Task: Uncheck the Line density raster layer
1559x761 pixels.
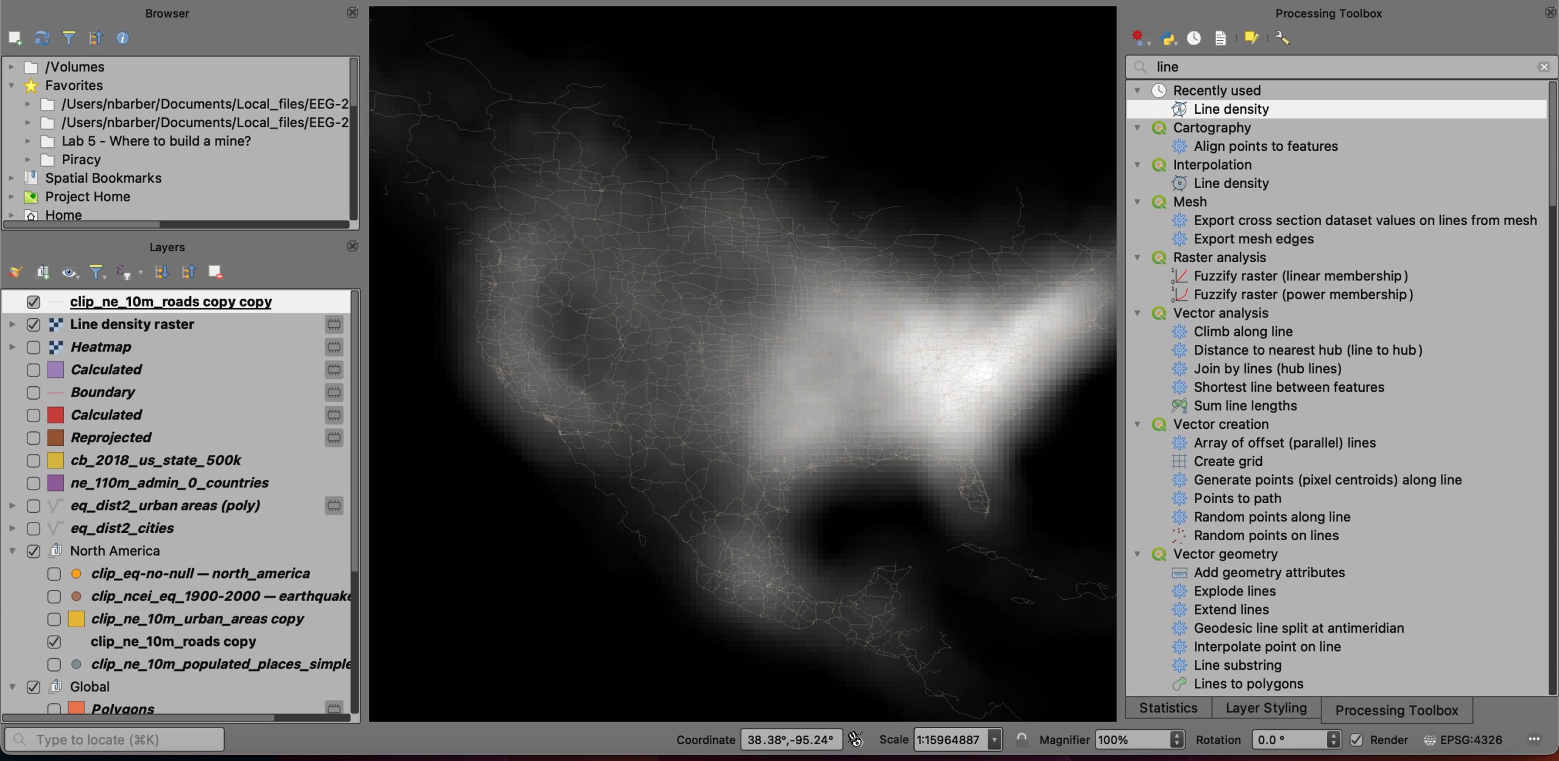Action: point(33,325)
